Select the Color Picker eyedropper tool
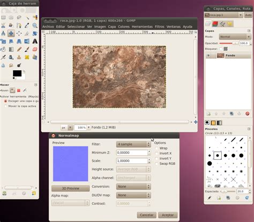Viewport: 254px width, 222px height. pos(27,25)
